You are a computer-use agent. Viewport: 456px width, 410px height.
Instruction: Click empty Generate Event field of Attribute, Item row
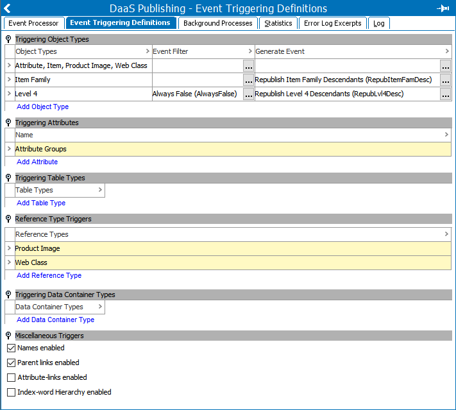coord(347,65)
